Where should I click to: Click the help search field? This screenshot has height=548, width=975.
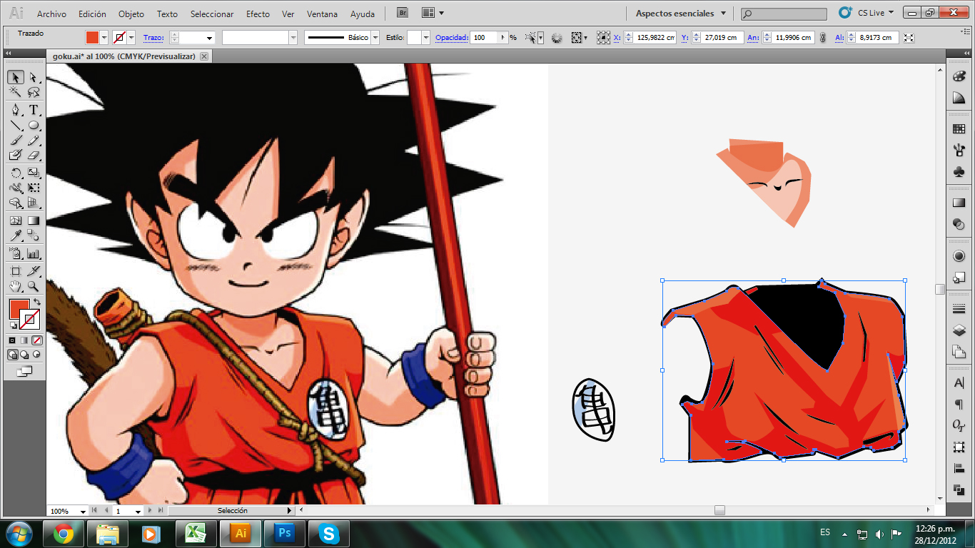(x=784, y=14)
